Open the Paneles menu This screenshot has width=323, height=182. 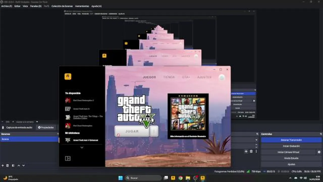(36, 6)
